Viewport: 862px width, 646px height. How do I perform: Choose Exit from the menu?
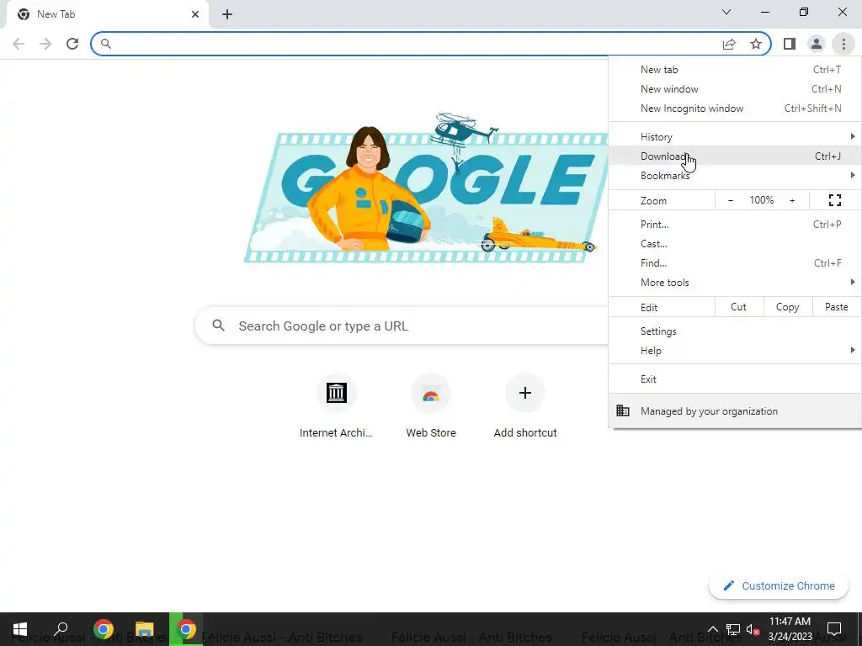pyautogui.click(x=735, y=379)
